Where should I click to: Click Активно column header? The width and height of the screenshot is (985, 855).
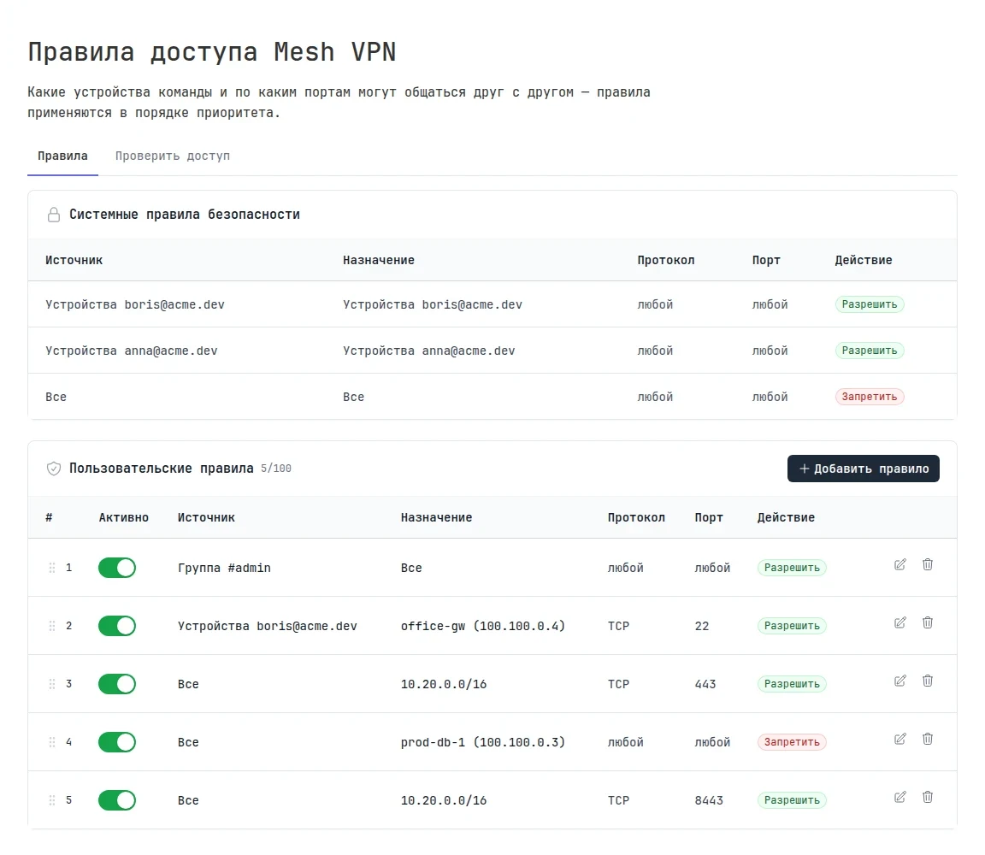(x=124, y=517)
